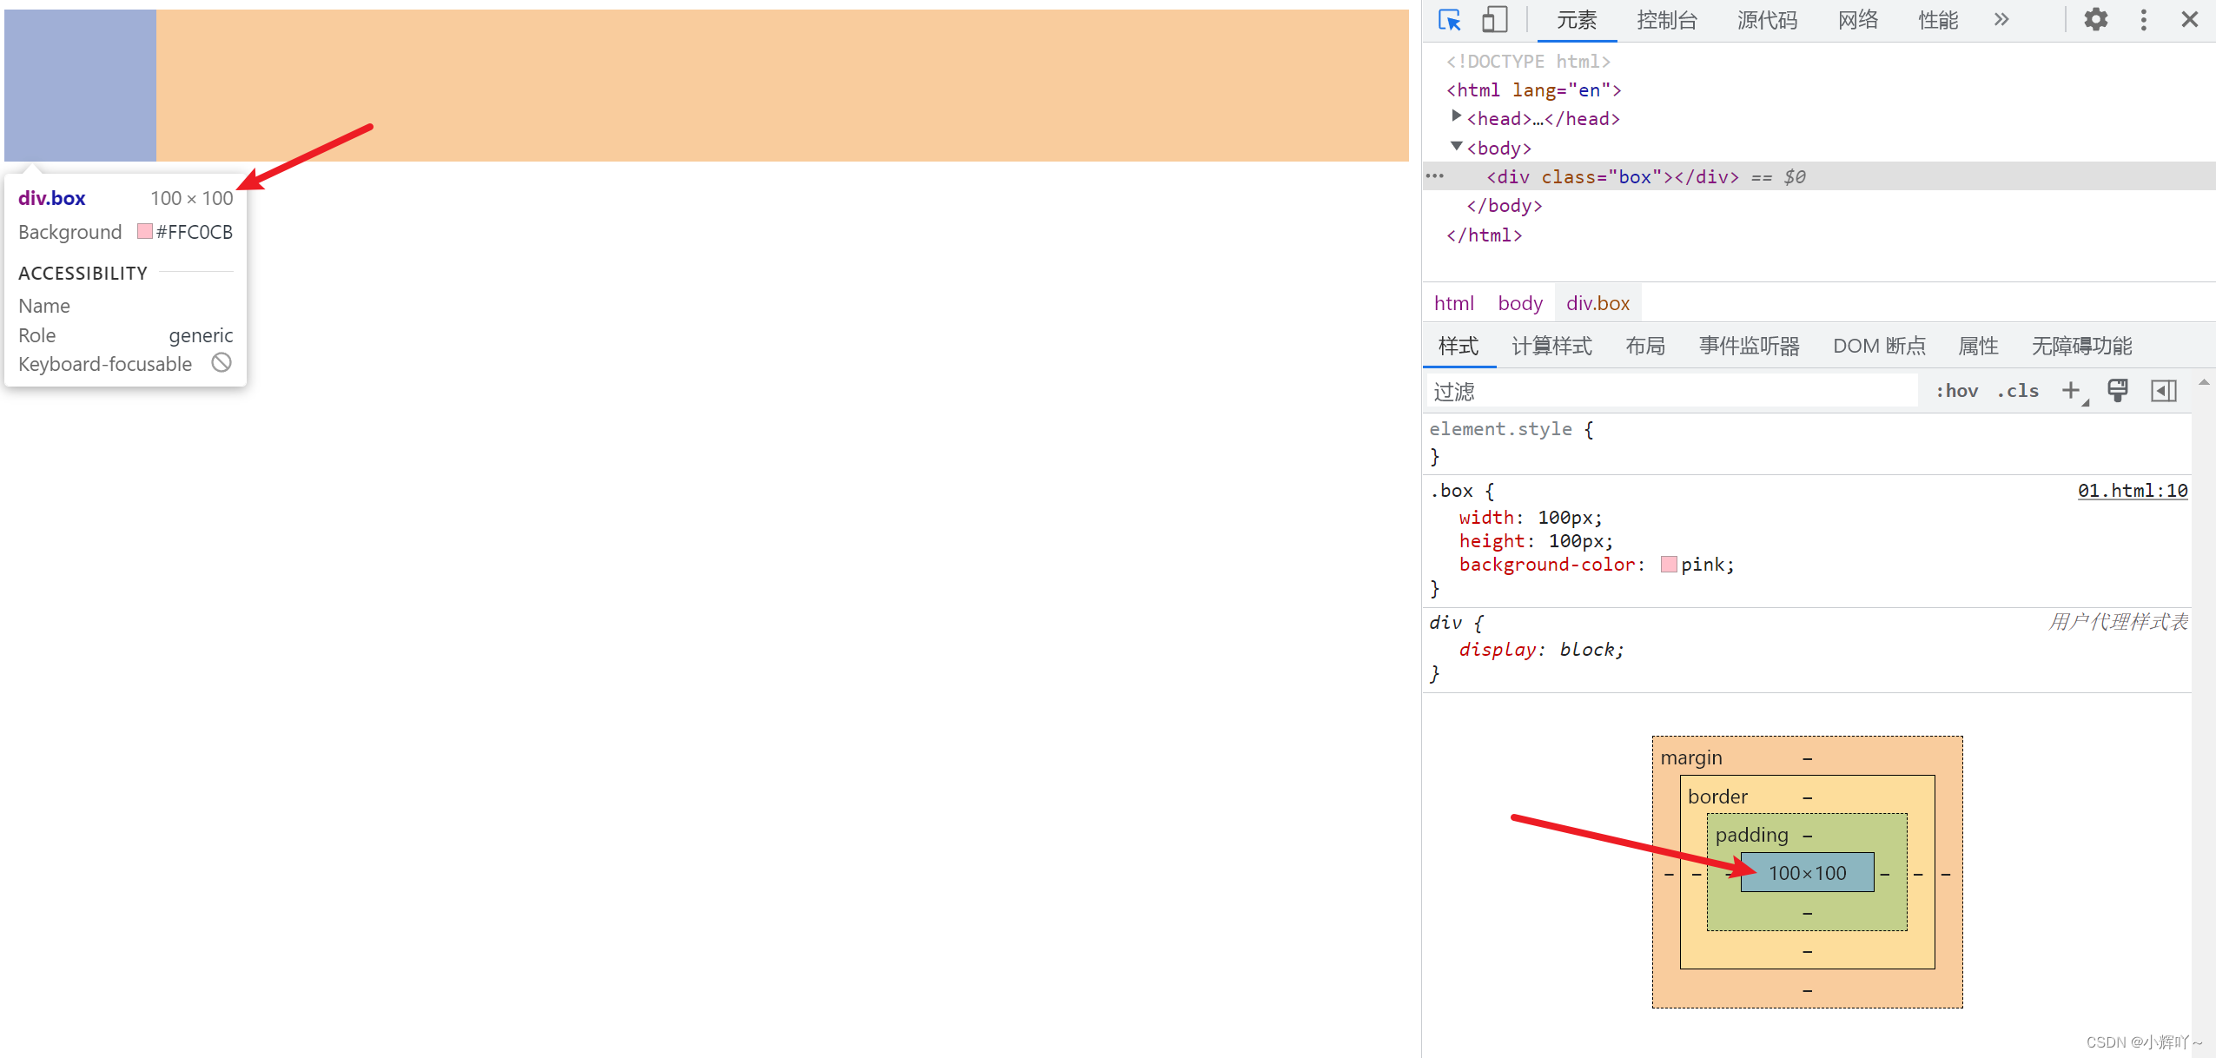Toggle computed styles sidebar icon

(2163, 391)
